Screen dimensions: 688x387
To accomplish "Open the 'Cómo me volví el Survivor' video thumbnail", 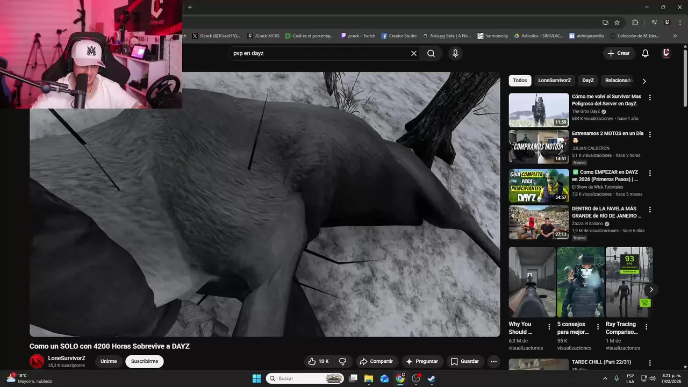I will [539, 110].
